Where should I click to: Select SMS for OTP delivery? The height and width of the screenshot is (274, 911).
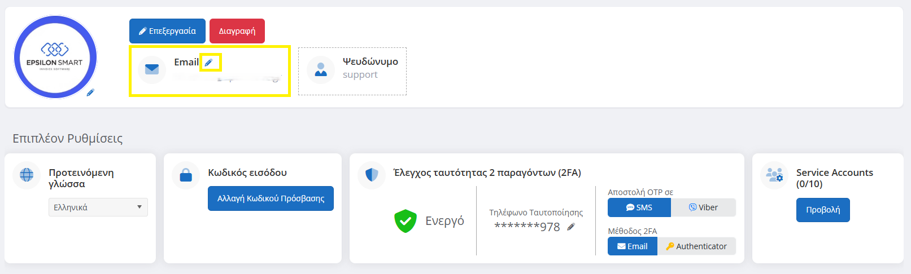pyautogui.click(x=639, y=207)
